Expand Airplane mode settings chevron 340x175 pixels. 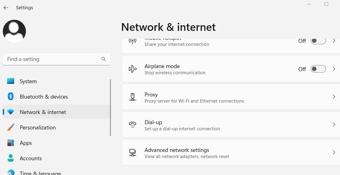coord(334,69)
